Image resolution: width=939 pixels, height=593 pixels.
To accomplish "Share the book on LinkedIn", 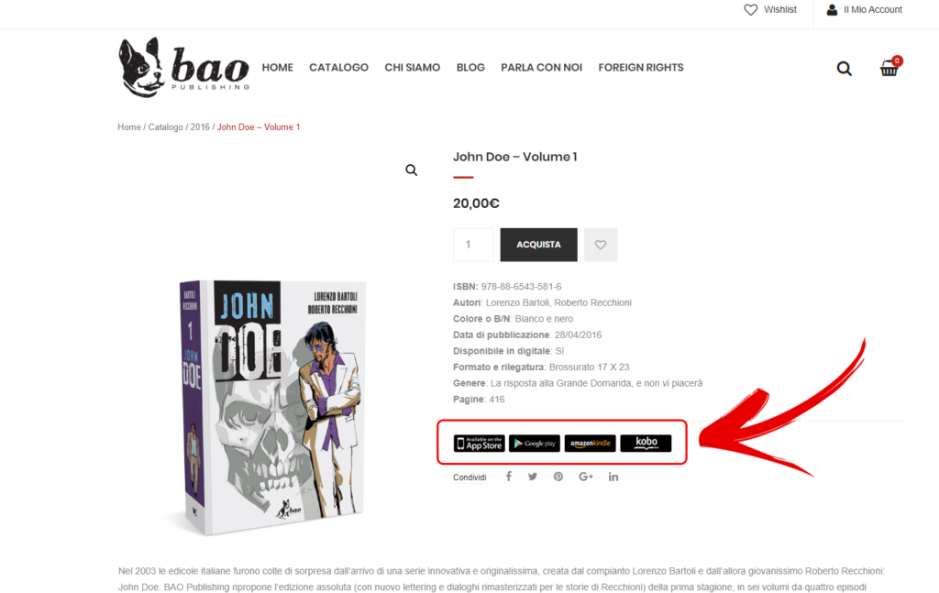I will click(613, 477).
